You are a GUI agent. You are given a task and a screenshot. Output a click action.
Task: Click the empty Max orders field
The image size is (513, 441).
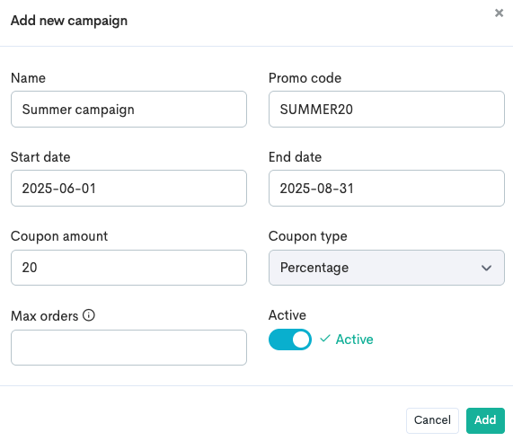[x=128, y=348]
